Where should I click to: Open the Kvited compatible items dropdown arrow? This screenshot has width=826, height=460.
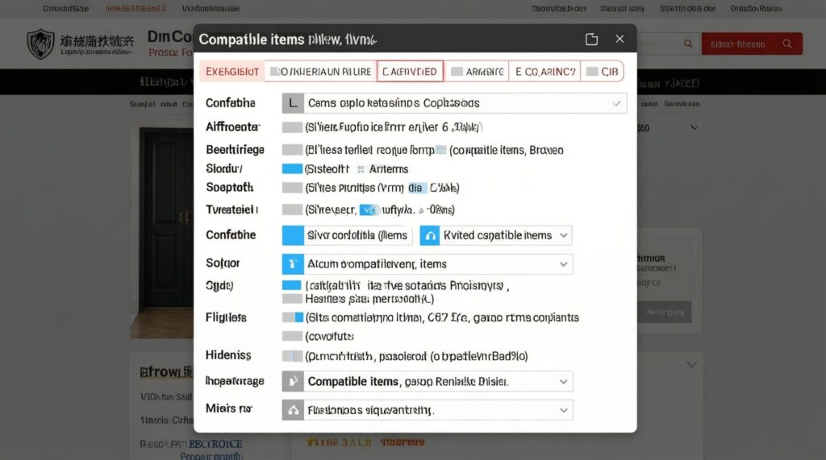point(563,236)
